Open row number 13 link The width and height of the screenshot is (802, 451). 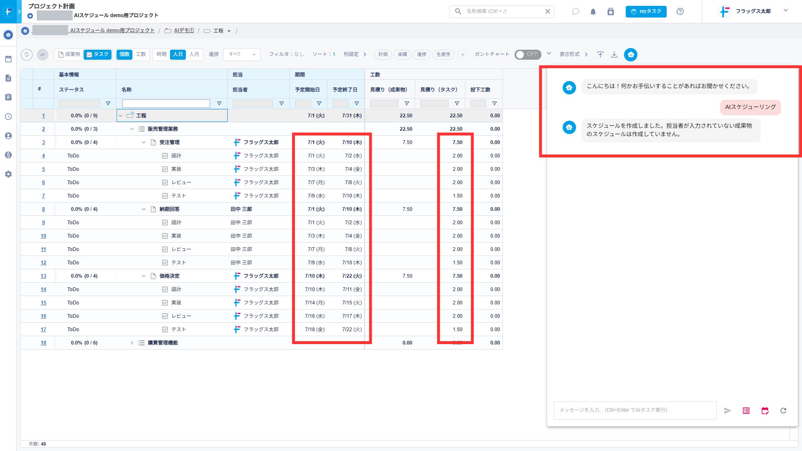point(43,276)
